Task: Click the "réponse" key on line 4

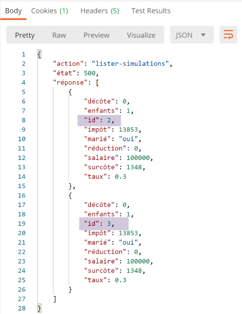Action: tap(69, 83)
